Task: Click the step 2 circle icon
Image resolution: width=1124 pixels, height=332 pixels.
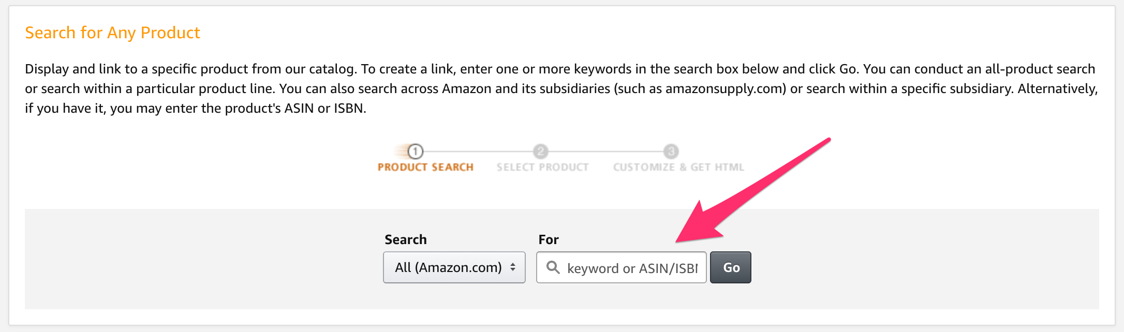Action: [x=541, y=152]
